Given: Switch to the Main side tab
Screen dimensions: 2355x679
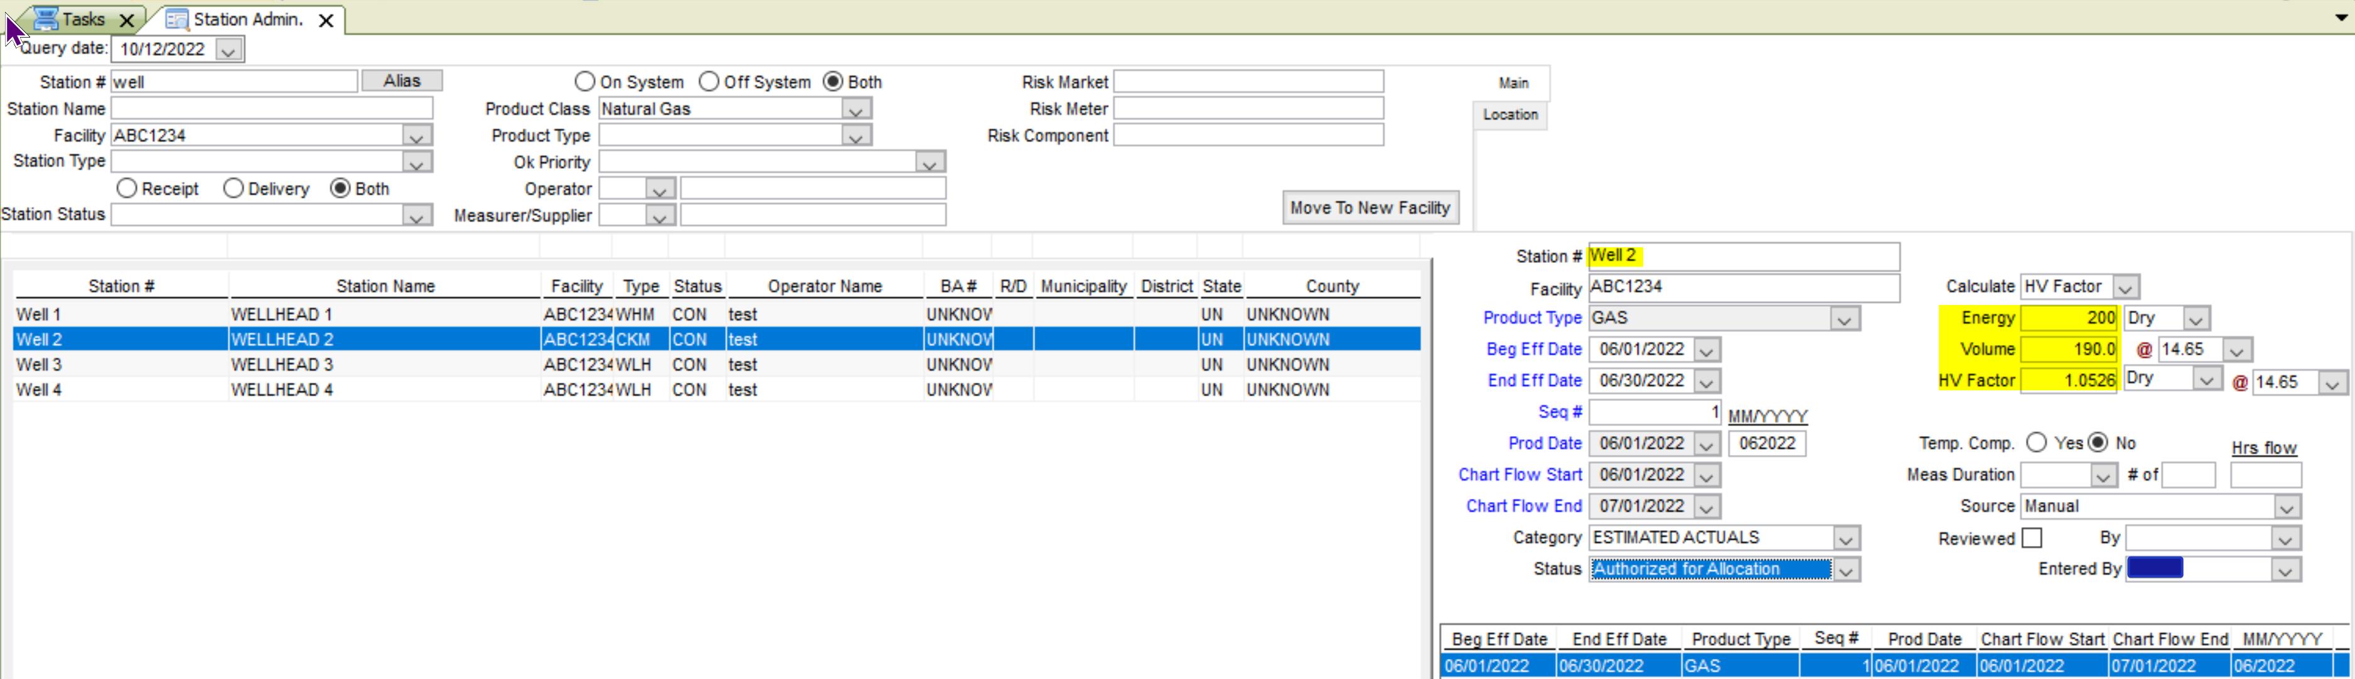Looking at the screenshot, I should coord(1513,82).
